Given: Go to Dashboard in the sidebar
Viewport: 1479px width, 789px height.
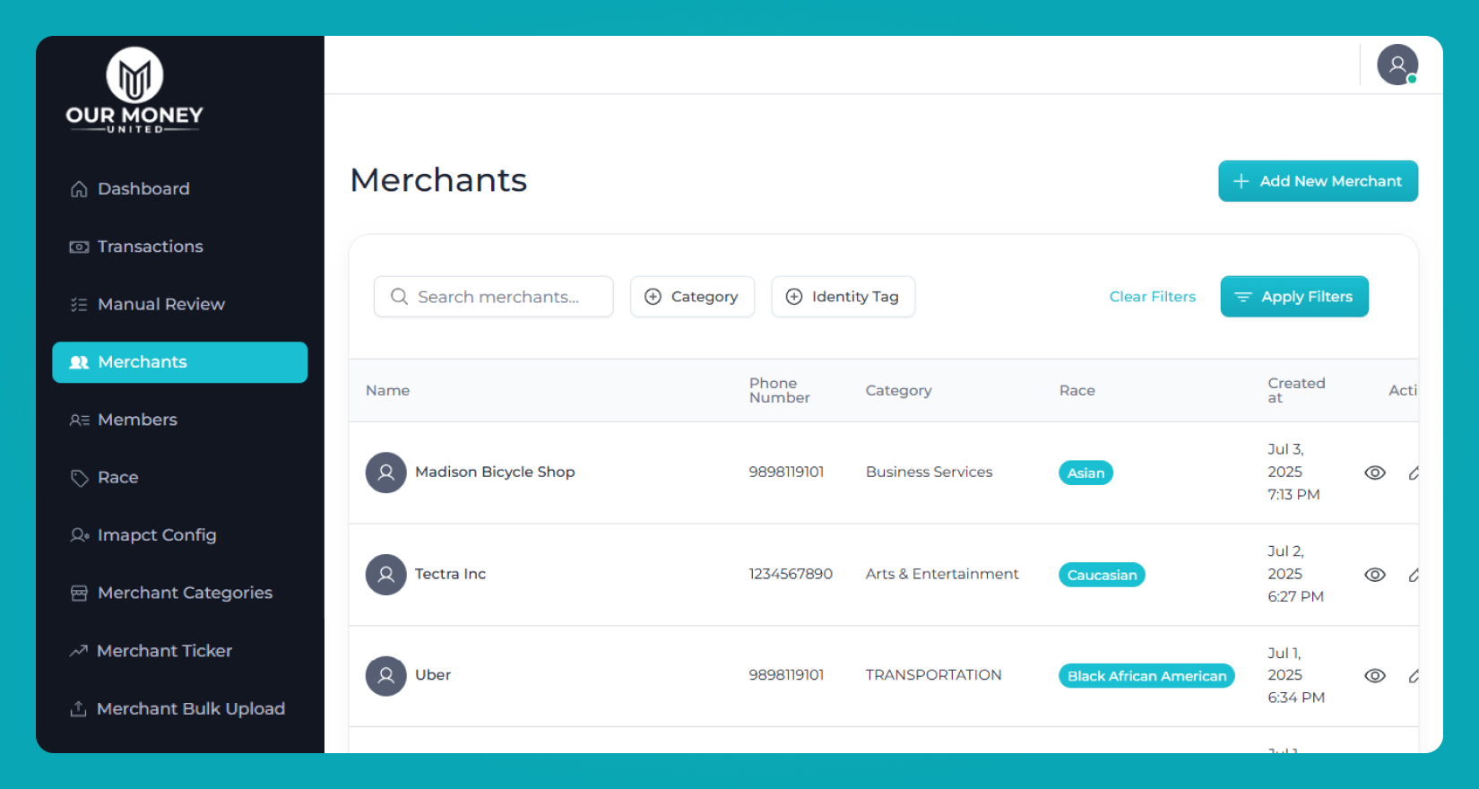Looking at the screenshot, I should 143,189.
